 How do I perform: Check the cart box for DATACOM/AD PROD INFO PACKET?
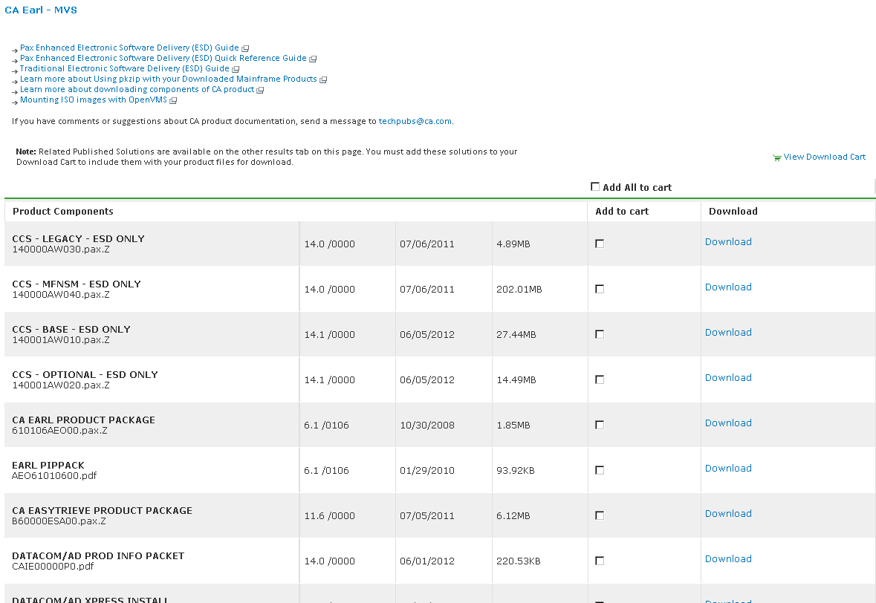[600, 561]
